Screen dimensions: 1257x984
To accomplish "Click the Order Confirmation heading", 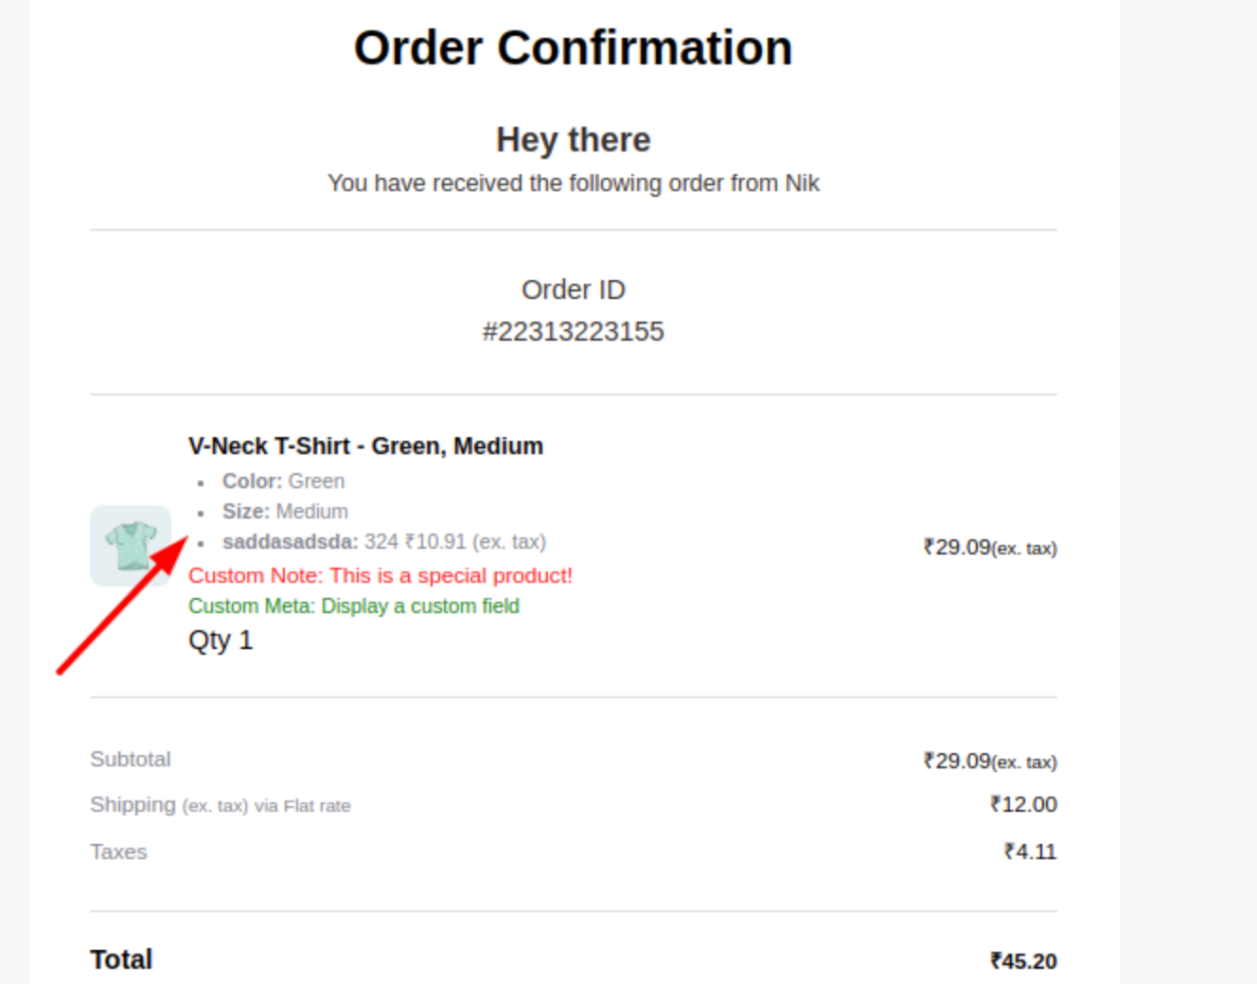I will point(573,47).
